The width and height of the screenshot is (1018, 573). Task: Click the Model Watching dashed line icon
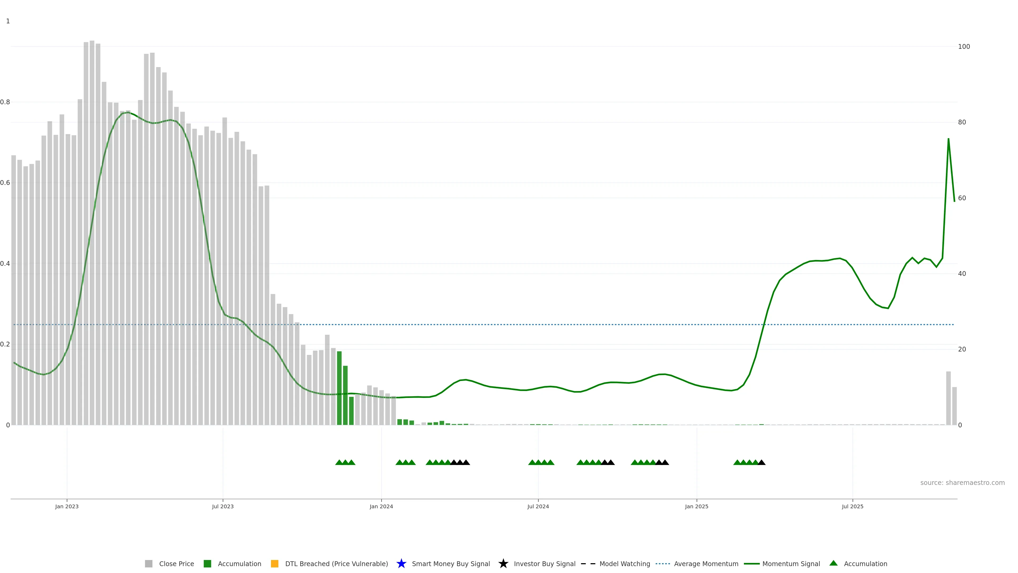point(588,563)
